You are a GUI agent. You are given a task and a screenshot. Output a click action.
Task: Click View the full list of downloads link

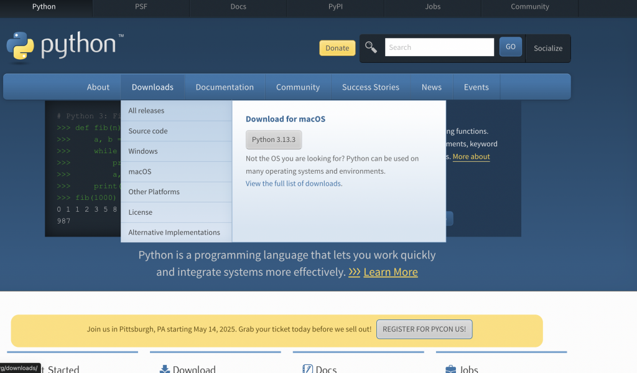[x=294, y=184]
